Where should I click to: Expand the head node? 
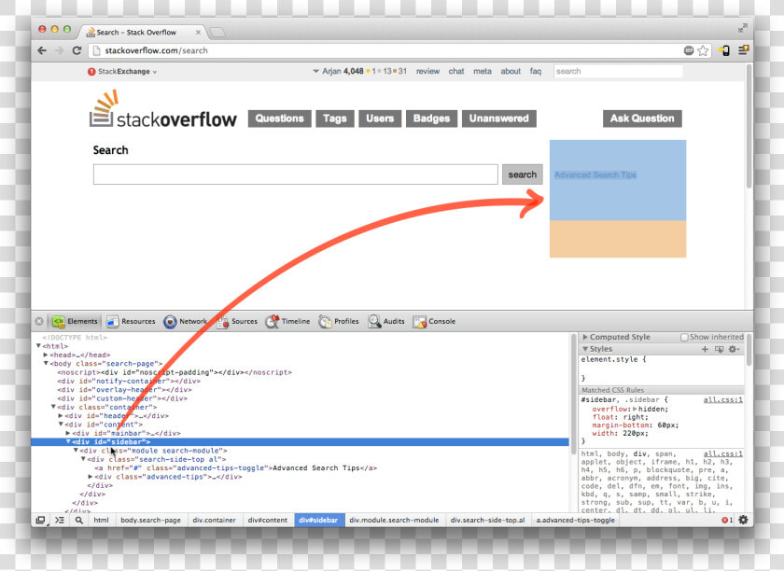[46, 355]
